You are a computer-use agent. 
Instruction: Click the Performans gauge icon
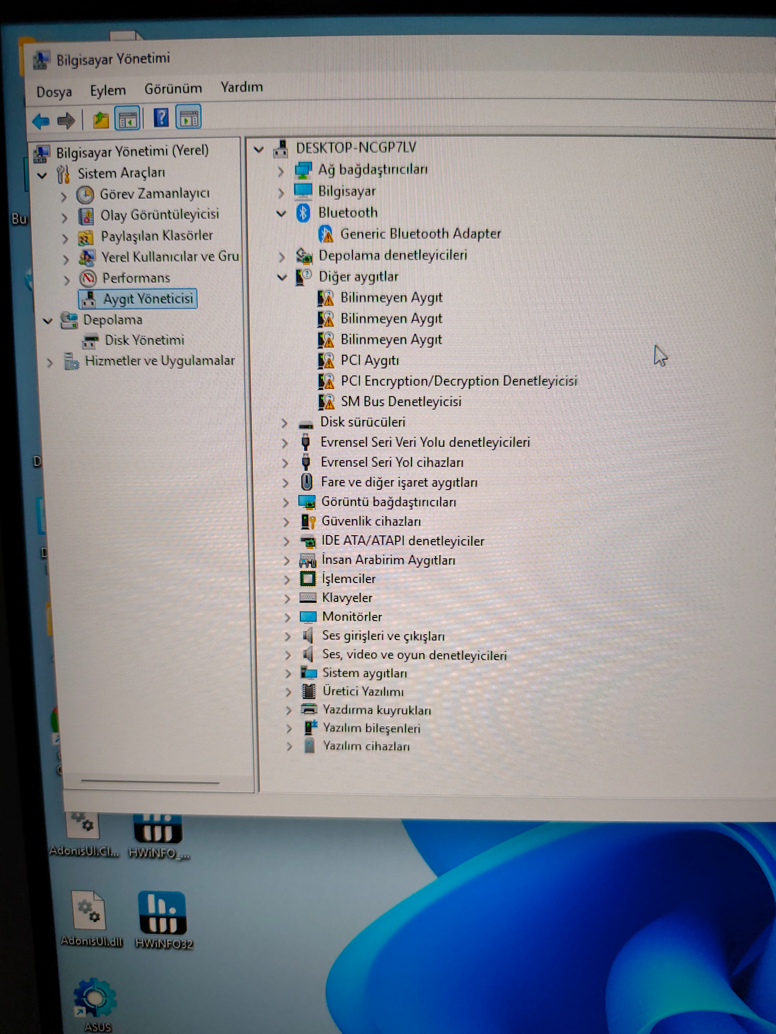(88, 278)
